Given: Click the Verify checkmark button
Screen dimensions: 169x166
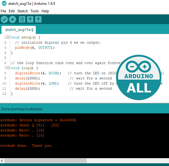Looking at the screenshot, I should (x=4, y=20).
